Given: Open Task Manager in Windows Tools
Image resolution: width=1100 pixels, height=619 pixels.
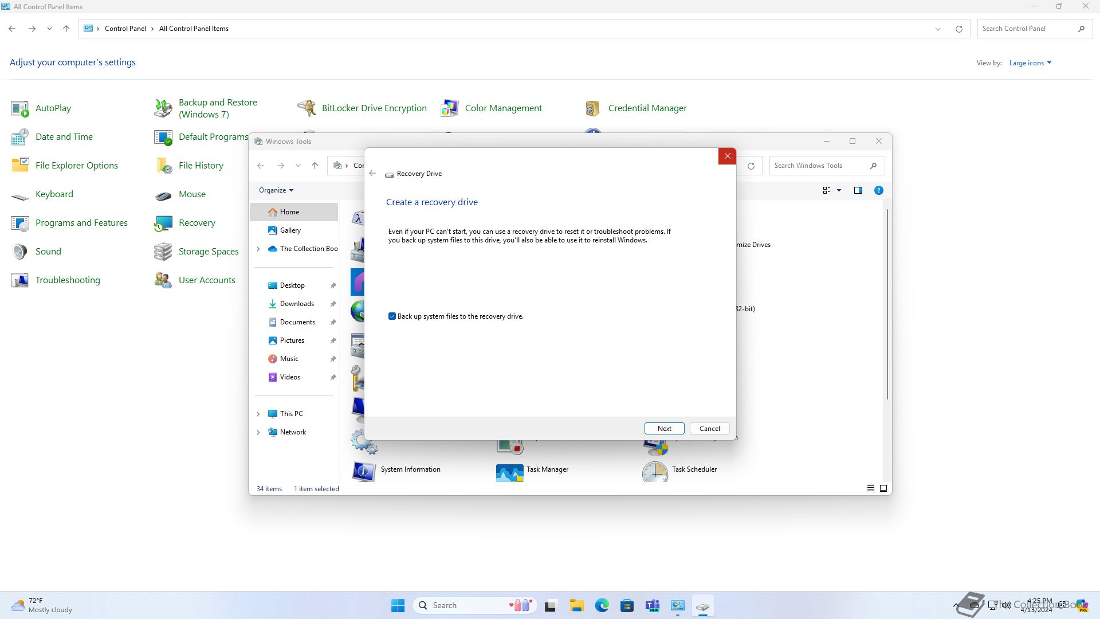Looking at the screenshot, I should pos(547,469).
